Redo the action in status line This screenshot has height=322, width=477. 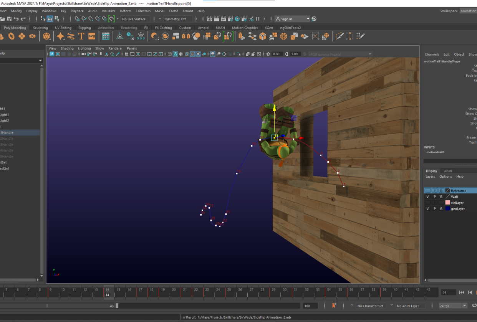23,19
